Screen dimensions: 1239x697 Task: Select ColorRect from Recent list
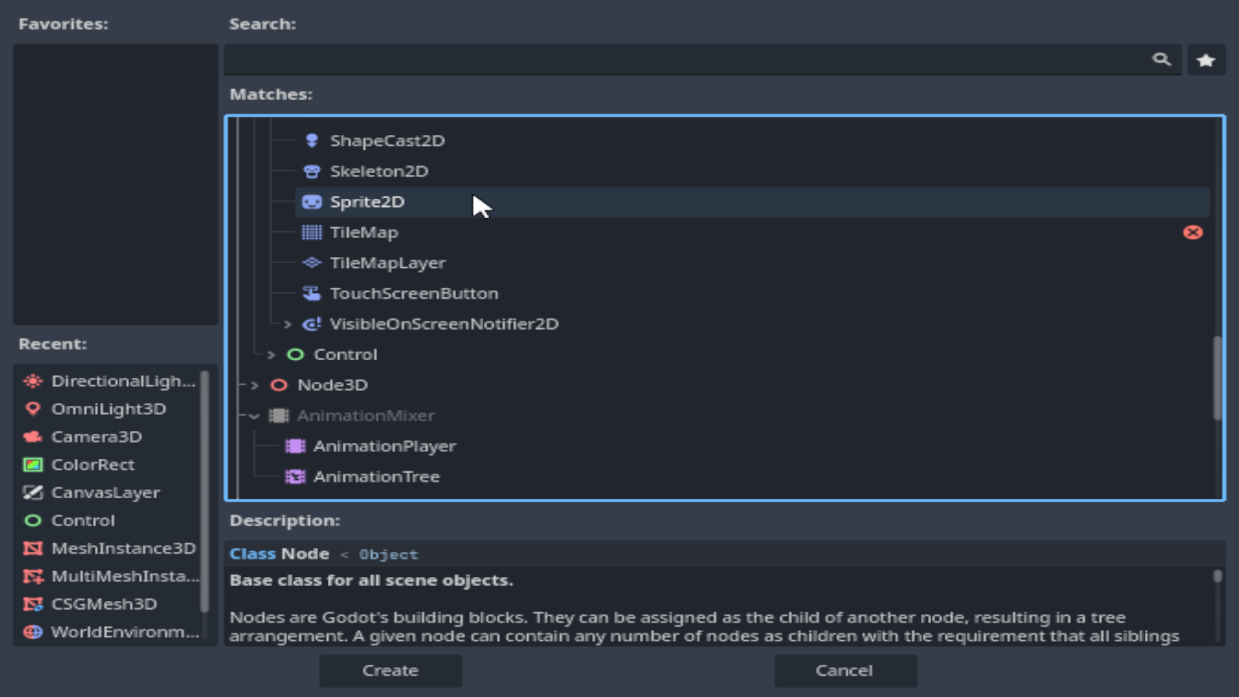coord(93,465)
